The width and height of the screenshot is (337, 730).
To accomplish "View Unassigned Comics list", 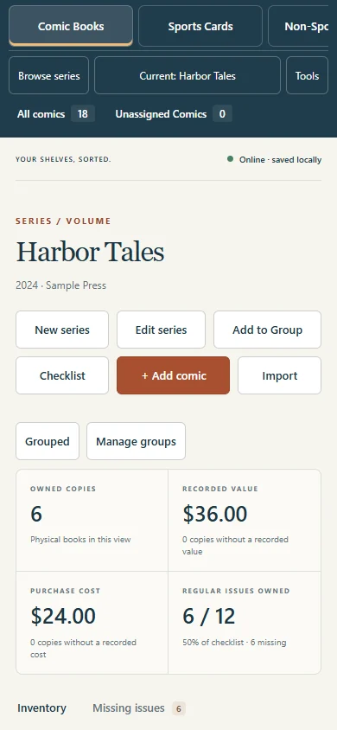I will [173, 113].
